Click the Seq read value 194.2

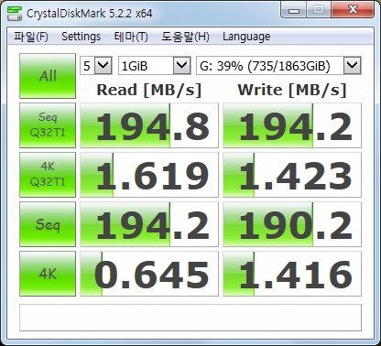pos(149,224)
